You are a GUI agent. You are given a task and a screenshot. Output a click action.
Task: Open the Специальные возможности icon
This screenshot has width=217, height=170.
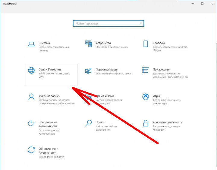click(x=31, y=123)
